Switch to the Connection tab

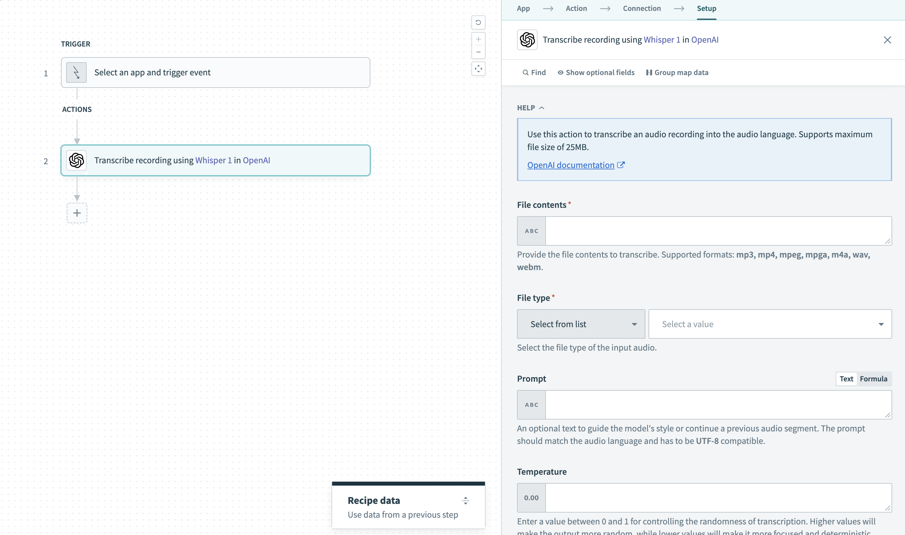[642, 8]
